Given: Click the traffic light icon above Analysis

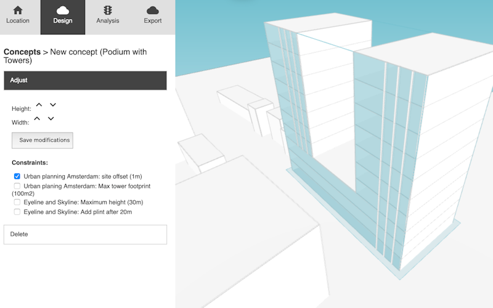Looking at the screenshot, I should (x=108, y=10).
